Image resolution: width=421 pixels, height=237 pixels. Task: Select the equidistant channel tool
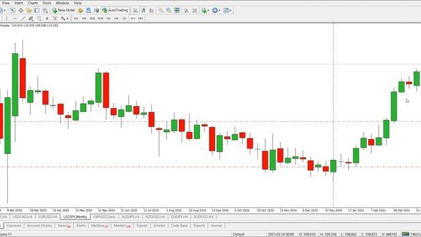click(31, 18)
